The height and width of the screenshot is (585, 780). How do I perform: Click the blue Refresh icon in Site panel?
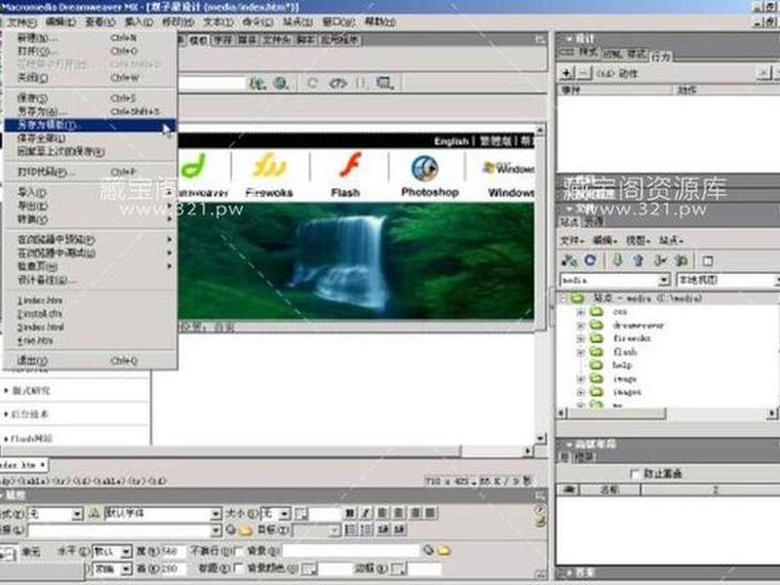coord(591,260)
